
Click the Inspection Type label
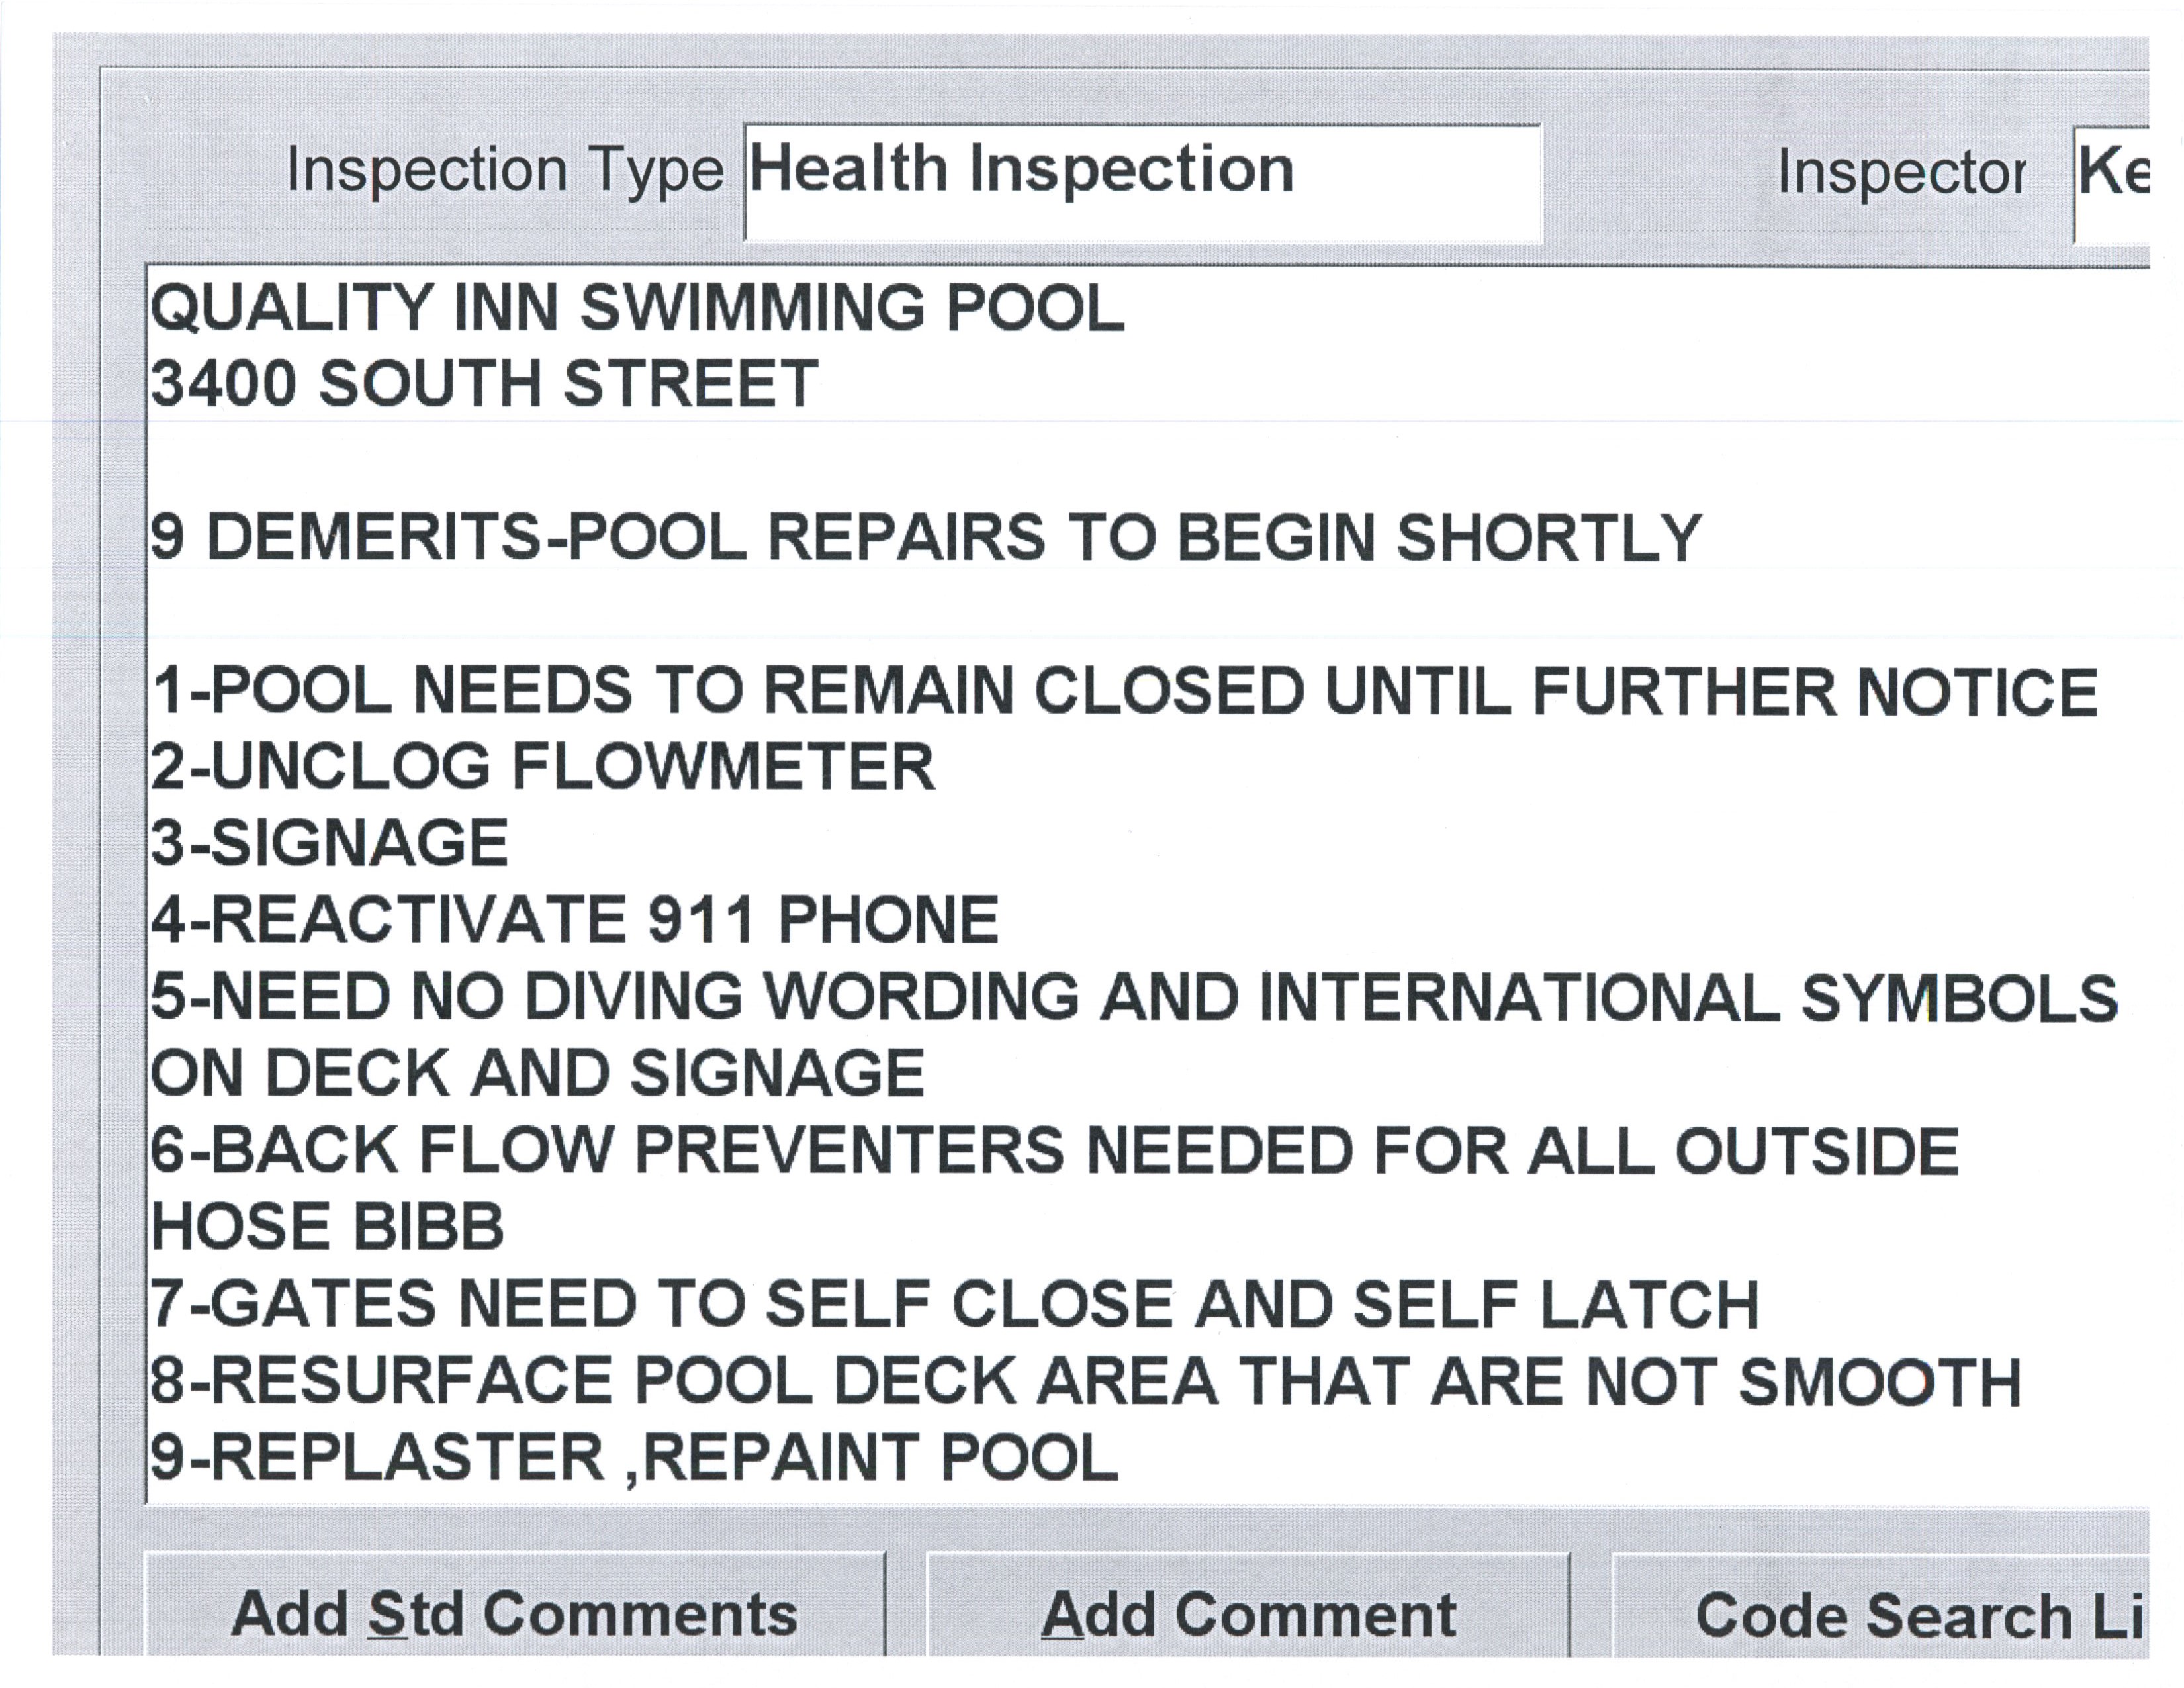coord(504,170)
